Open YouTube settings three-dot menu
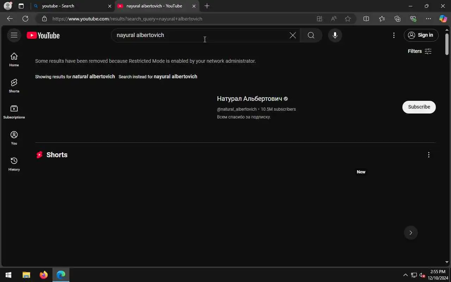The height and width of the screenshot is (282, 451). [394, 35]
